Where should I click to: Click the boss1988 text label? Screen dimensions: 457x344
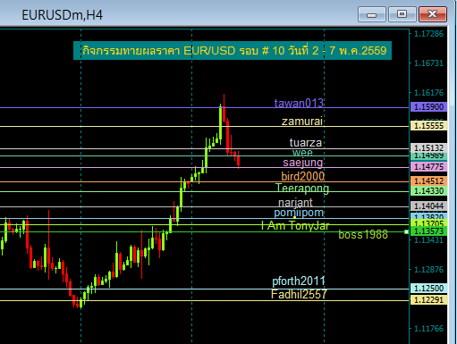point(363,235)
